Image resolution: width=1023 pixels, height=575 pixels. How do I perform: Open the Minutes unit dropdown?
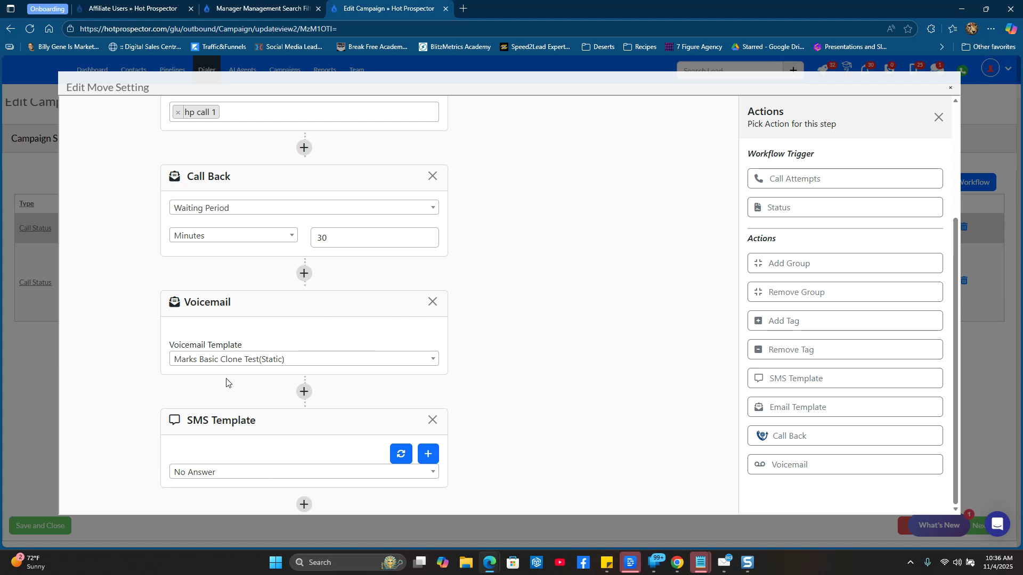click(233, 235)
